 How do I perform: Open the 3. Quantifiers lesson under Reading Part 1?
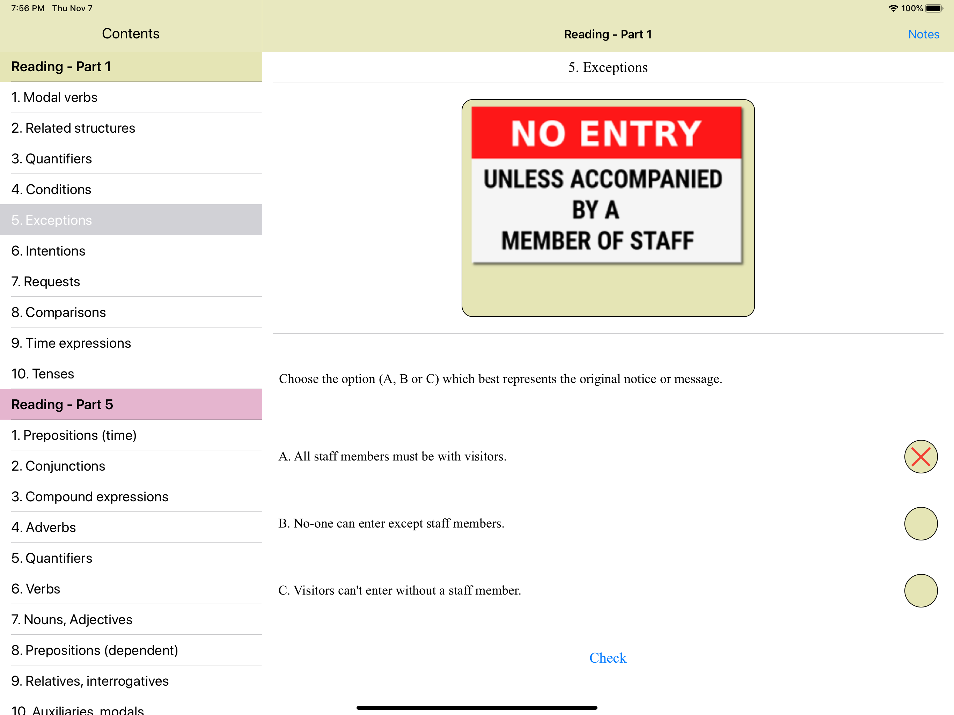click(x=131, y=158)
